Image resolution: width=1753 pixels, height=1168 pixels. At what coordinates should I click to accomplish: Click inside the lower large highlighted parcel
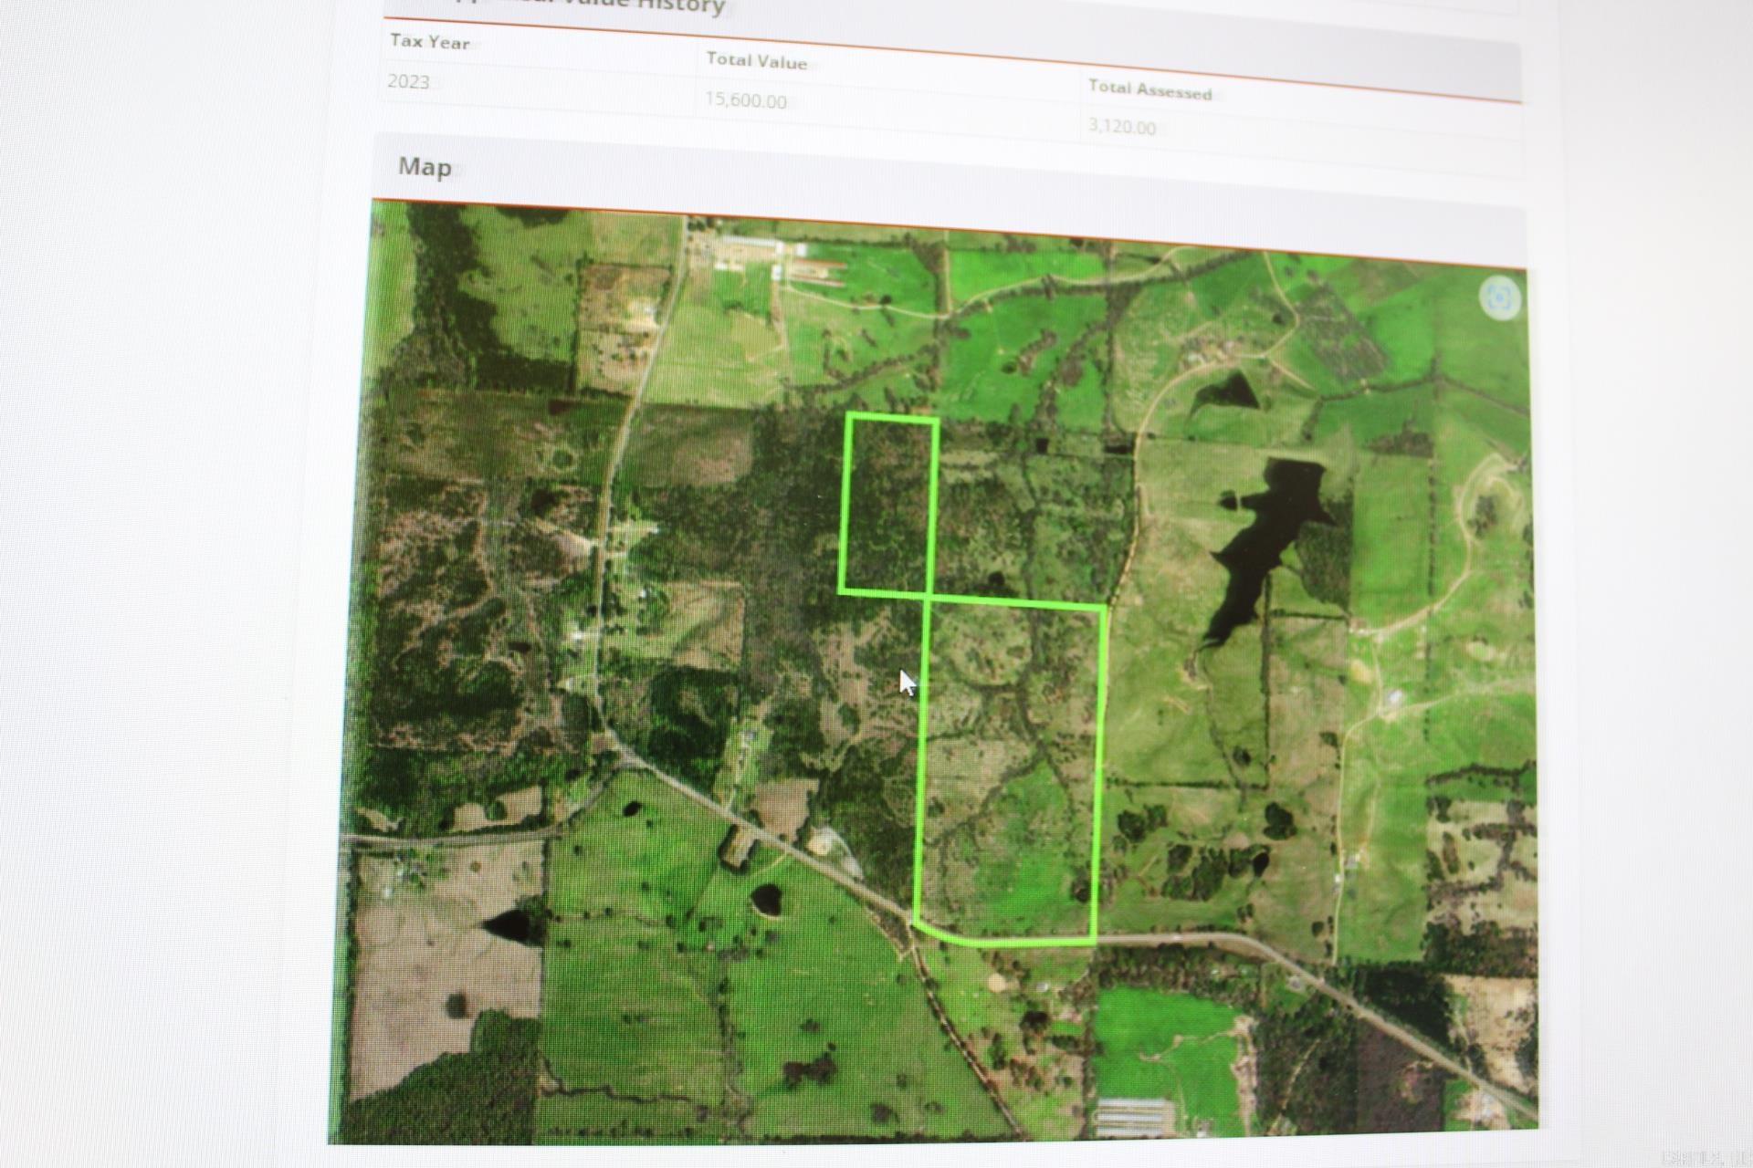coord(1009,766)
